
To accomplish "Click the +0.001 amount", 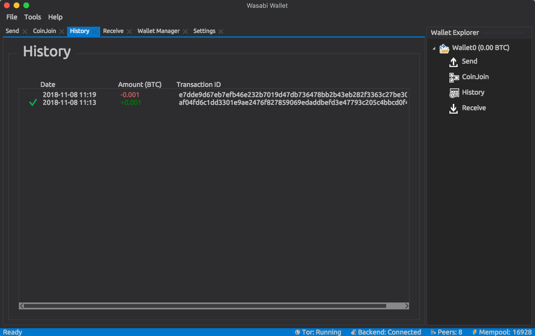I will [x=131, y=102].
